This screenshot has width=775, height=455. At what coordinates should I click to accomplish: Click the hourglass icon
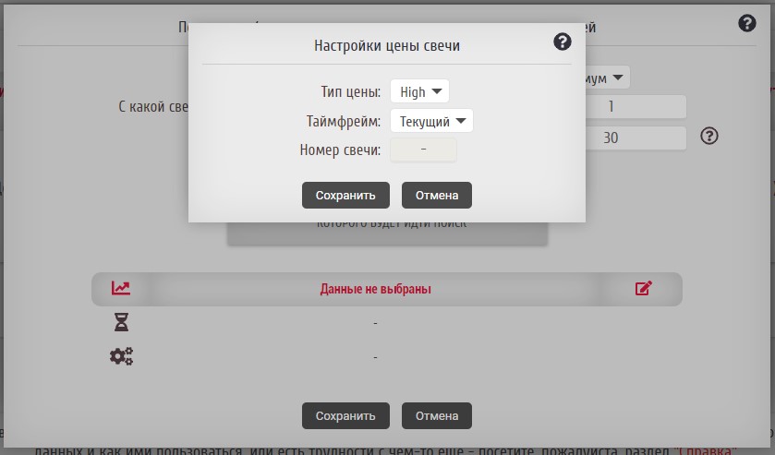coord(121,322)
